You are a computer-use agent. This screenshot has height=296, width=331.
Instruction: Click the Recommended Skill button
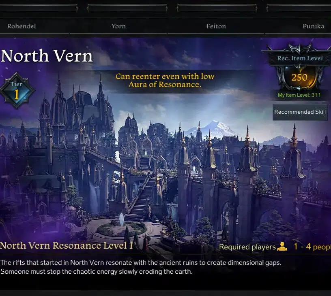point(300,112)
